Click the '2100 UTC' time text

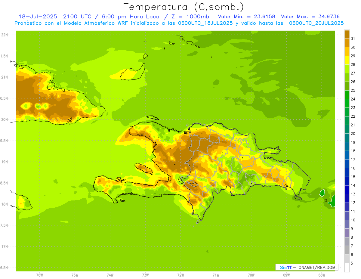point(77,17)
